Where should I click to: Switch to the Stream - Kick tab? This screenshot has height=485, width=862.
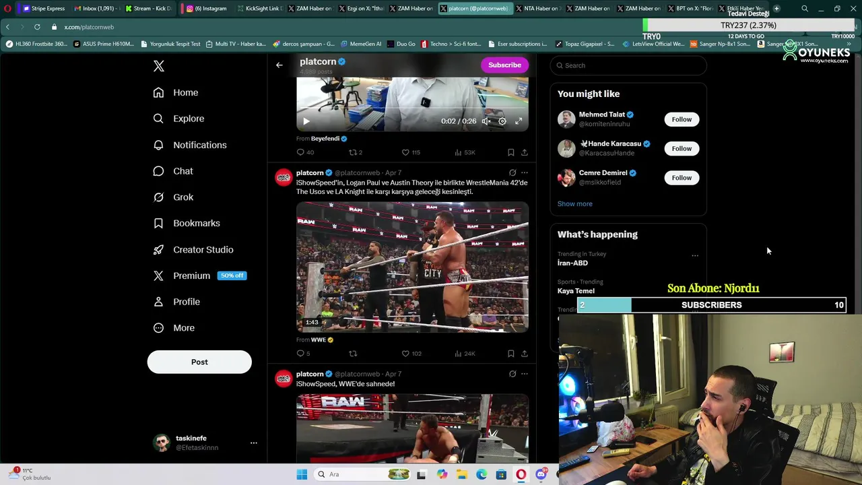point(149,9)
